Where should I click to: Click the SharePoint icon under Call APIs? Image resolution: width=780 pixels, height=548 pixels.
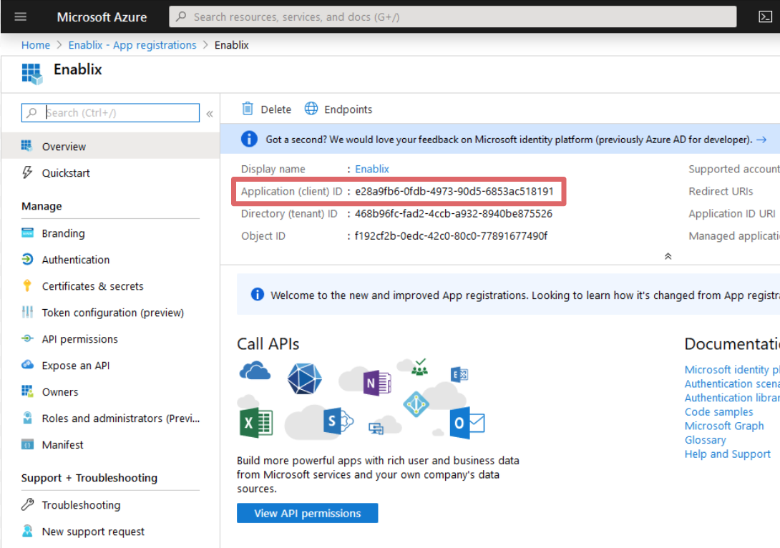pos(338,421)
